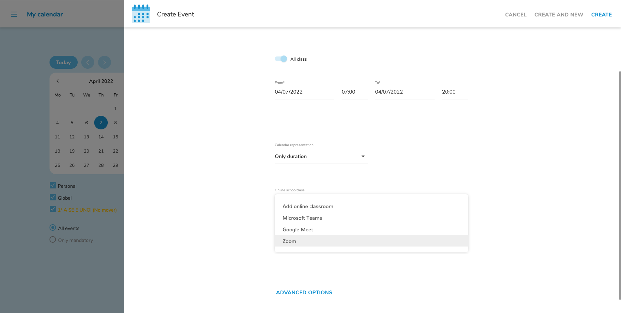Toggle the All class switch
Screen dimensions: 621x313
click(281, 59)
